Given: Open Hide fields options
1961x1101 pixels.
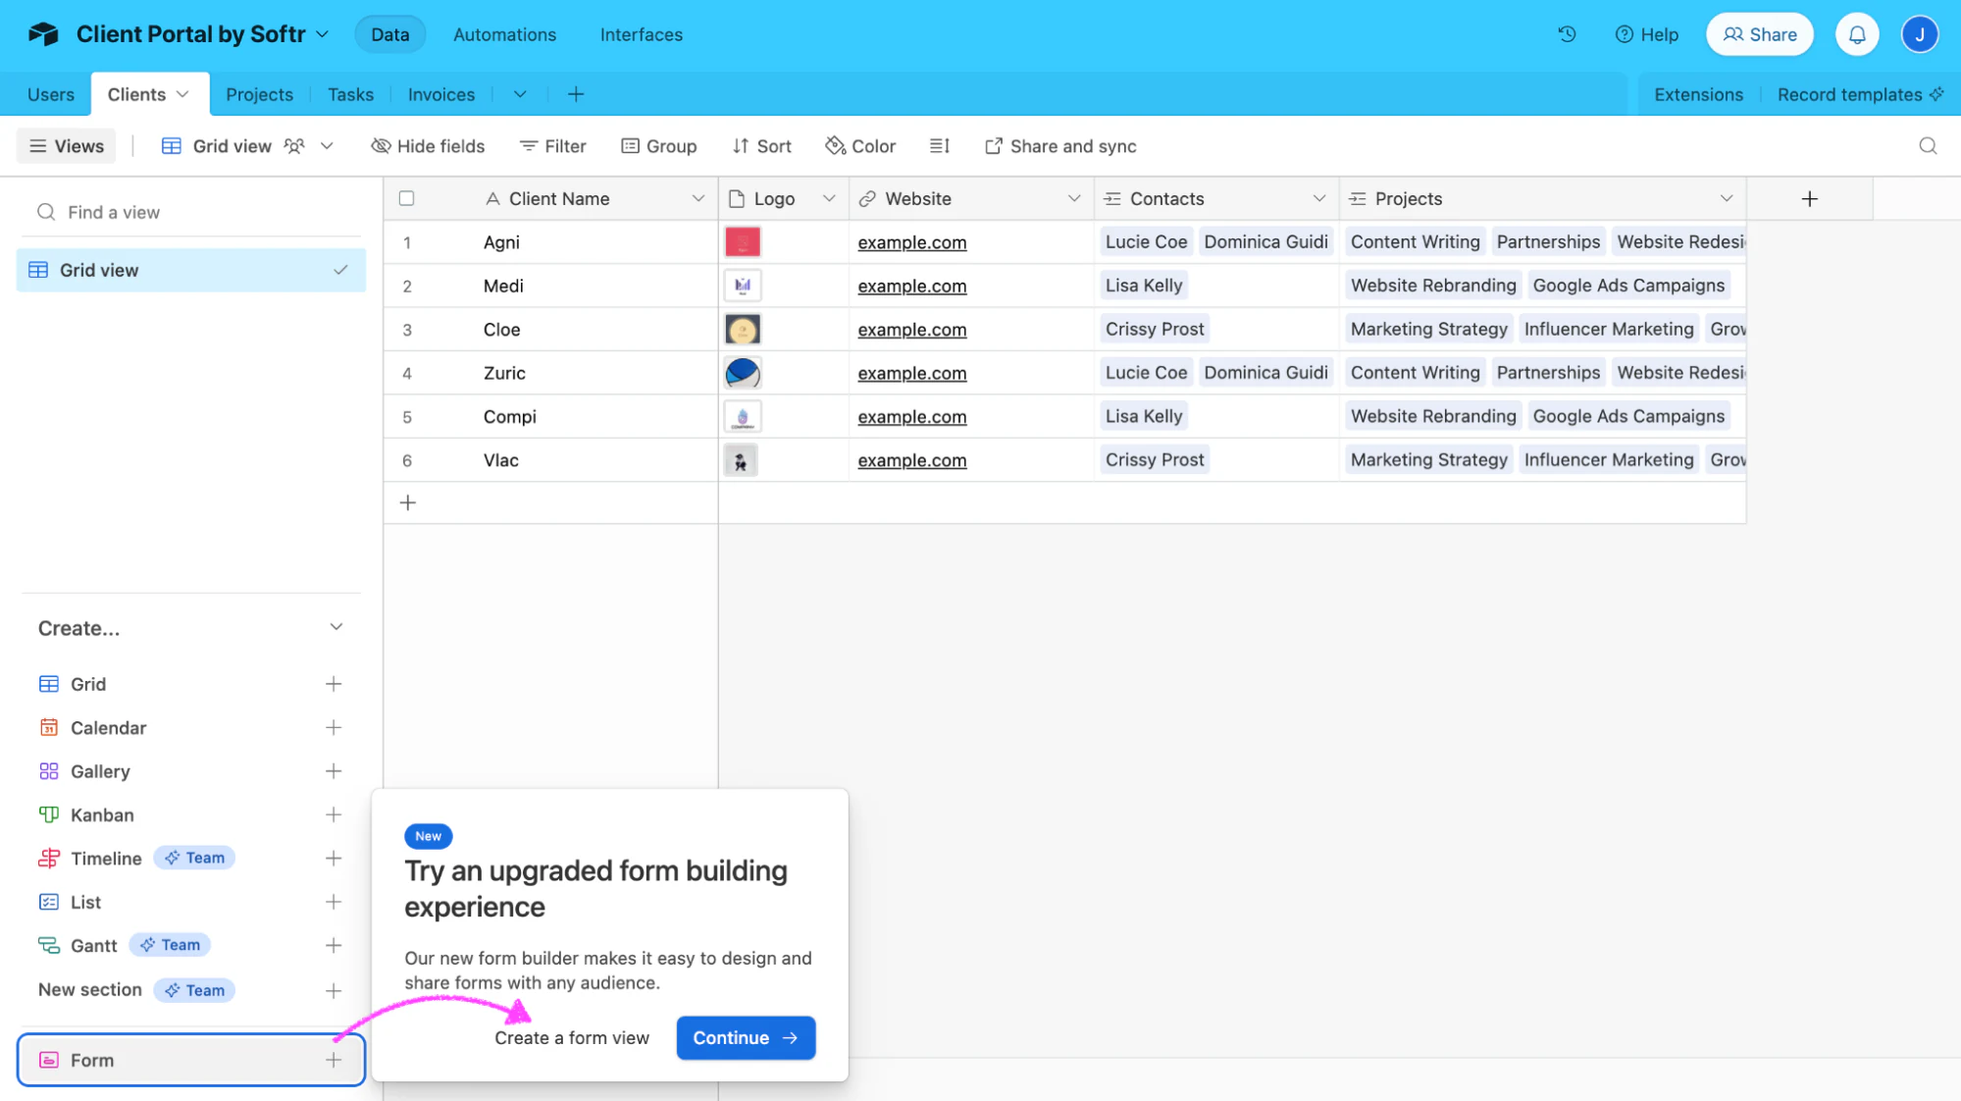Looking at the screenshot, I should 428,146.
